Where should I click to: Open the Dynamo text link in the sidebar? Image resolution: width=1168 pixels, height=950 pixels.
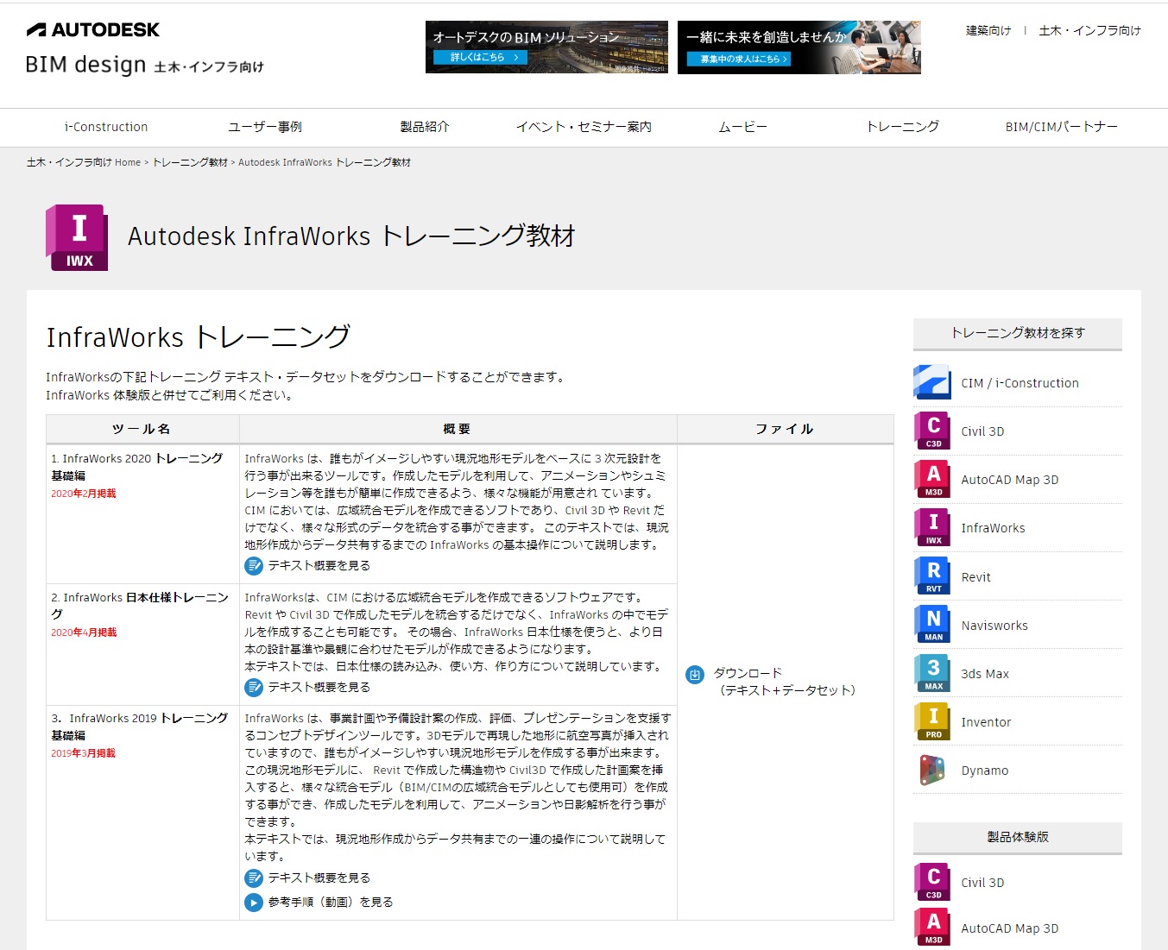point(984,771)
